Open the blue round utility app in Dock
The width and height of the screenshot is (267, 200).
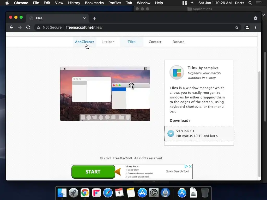tap(165, 193)
